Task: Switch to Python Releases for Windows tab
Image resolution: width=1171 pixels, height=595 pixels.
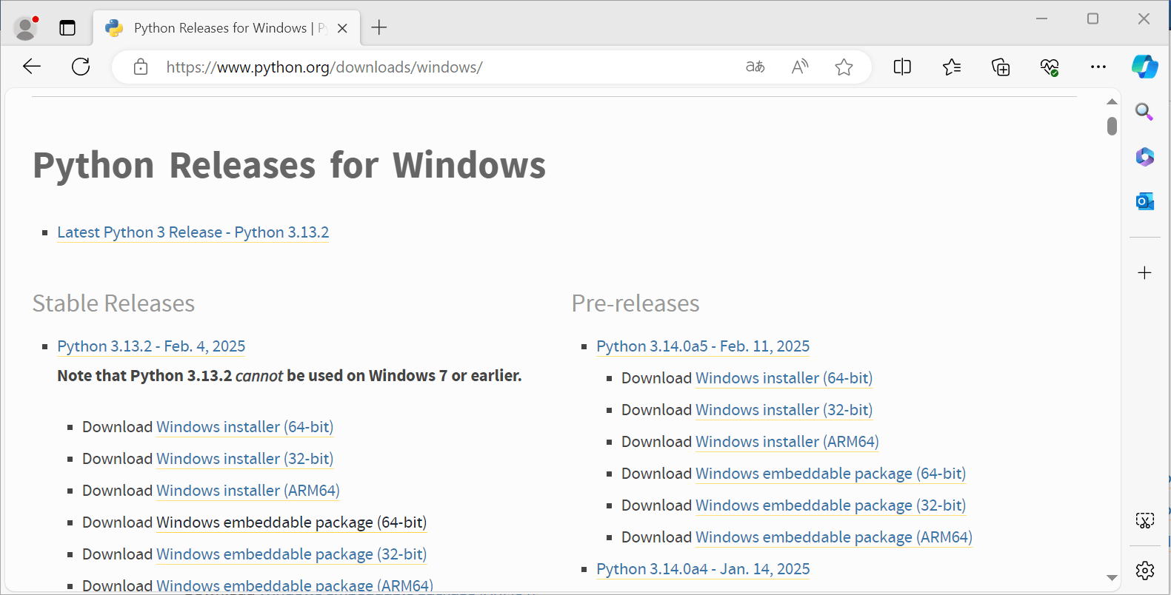Action: [220, 28]
